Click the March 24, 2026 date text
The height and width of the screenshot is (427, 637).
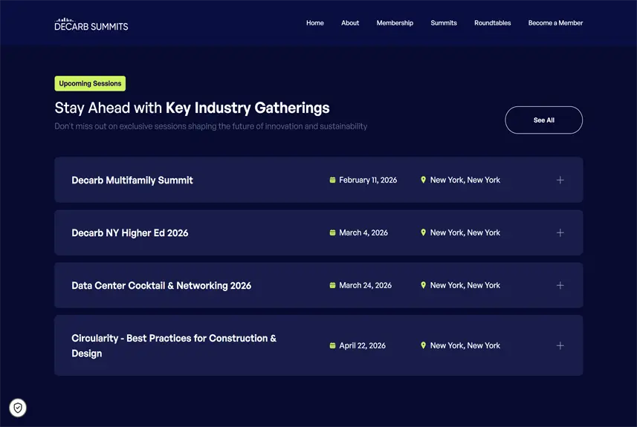(365, 285)
